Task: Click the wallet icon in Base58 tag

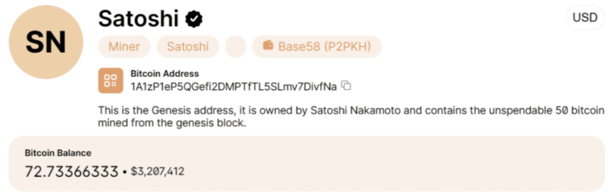Action: pos(268,46)
